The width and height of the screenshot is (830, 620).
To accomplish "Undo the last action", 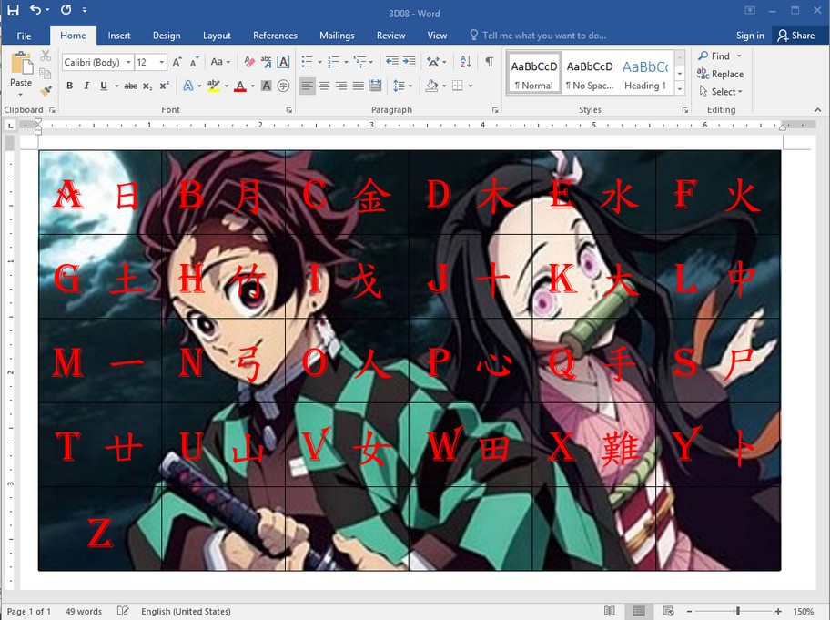I will [35, 10].
